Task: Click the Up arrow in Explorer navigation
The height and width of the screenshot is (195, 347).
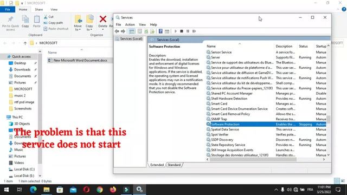Action: click(25, 43)
